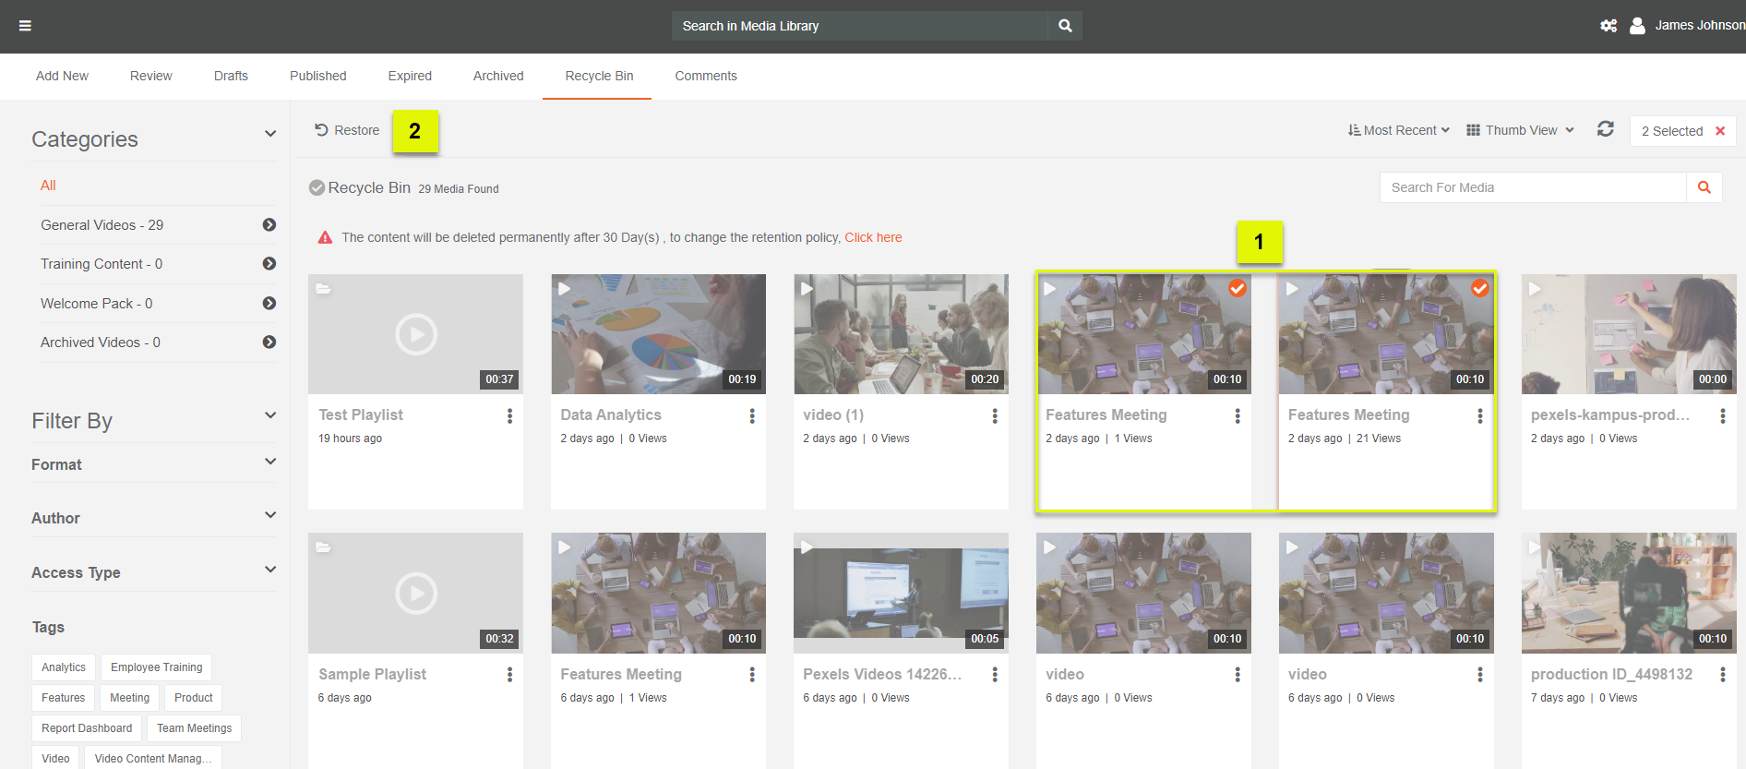This screenshot has height=769, width=1746.
Task: Uncheck the Features Meeting video with 21 views
Action: tap(1479, 289)
